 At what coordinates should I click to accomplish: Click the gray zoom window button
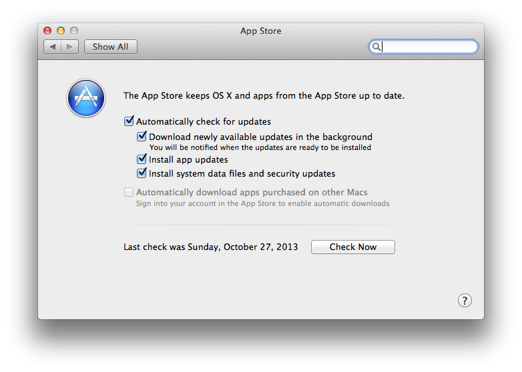pos(74,31)
